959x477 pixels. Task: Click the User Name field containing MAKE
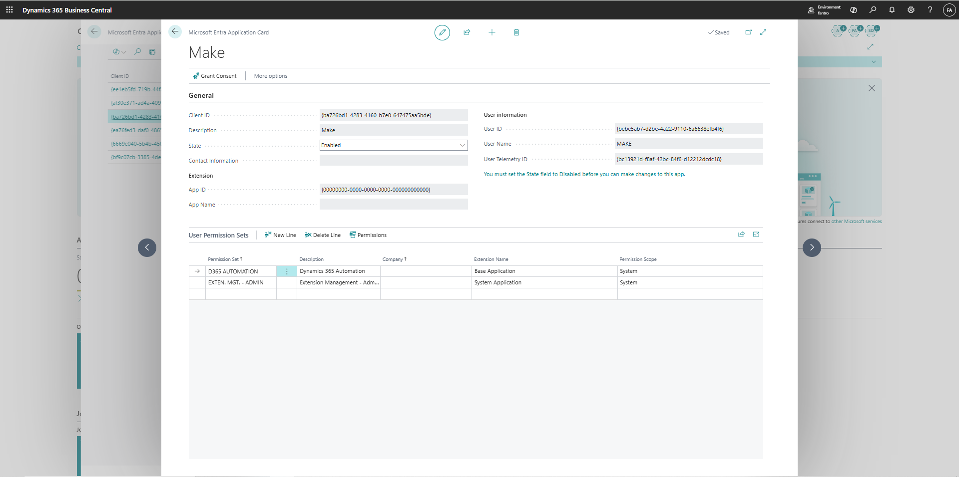pyautogui.click(x=689, y=144)
